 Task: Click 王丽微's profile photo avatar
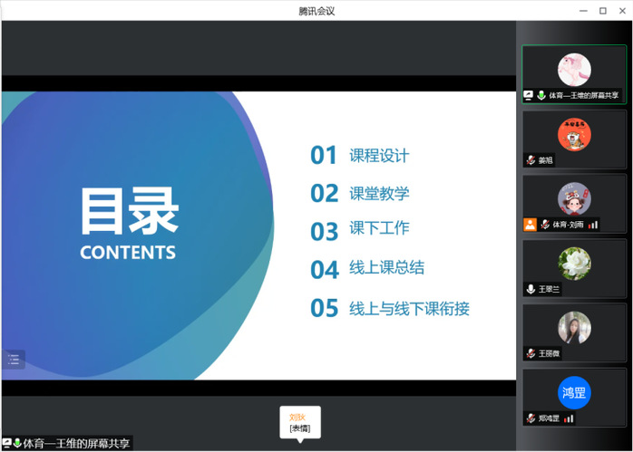coord(574,328)
